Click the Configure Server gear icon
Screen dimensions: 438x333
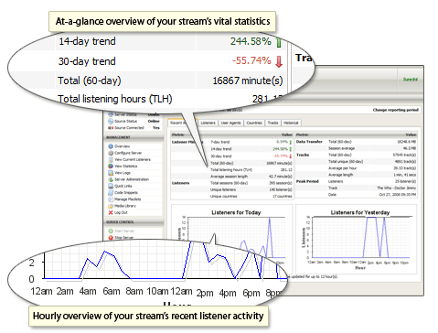(111, 153)
